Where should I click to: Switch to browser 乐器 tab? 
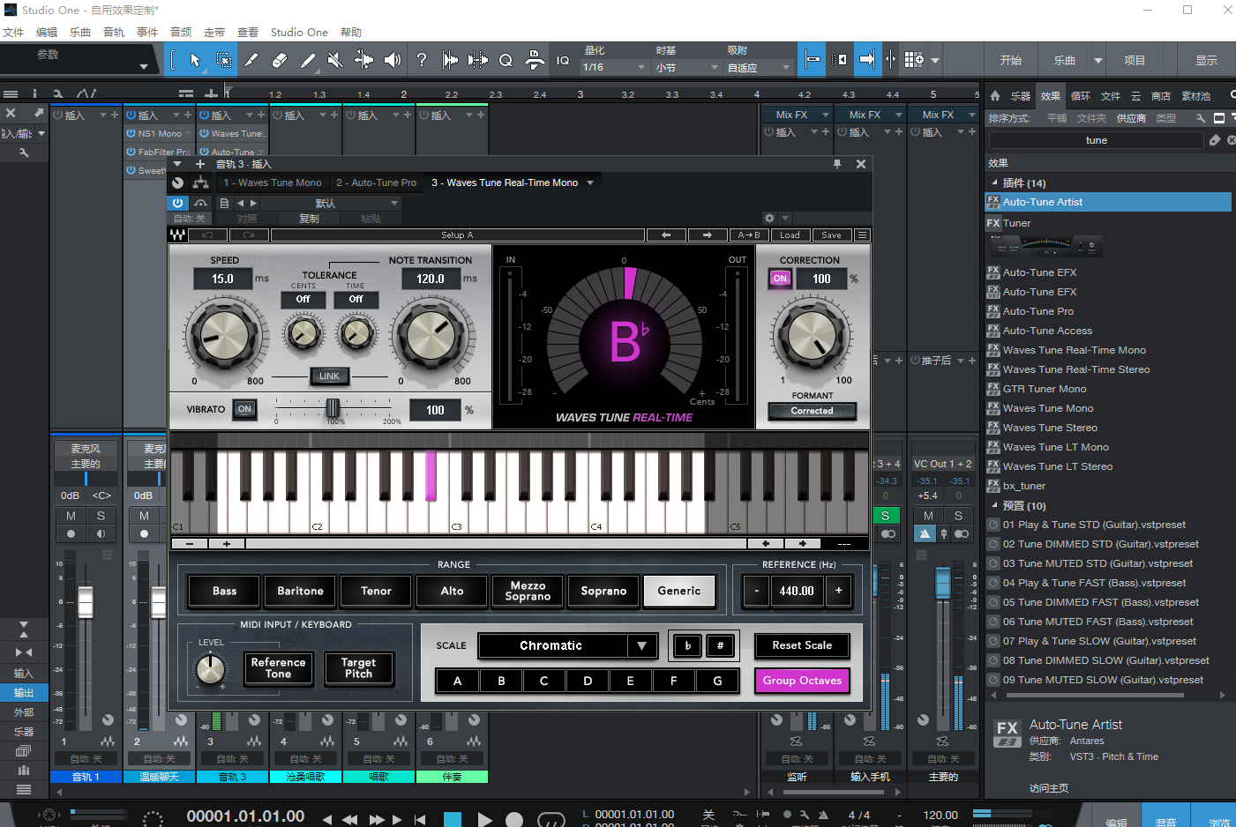point(1021,96)
